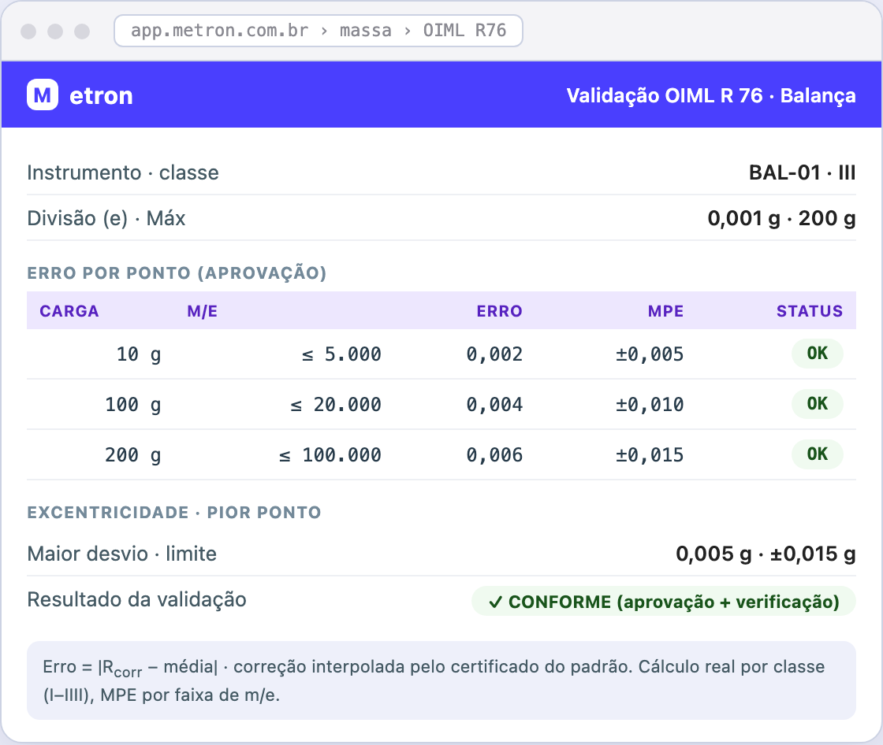Click the Maior desvio · limite label
Viewport: 883px width, 745px height.
coord(121,554)
